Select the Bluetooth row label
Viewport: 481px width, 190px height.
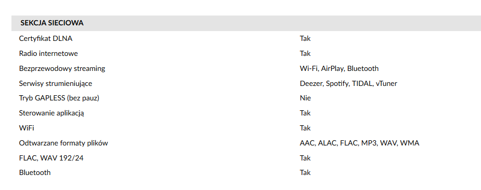coord(35,172)
